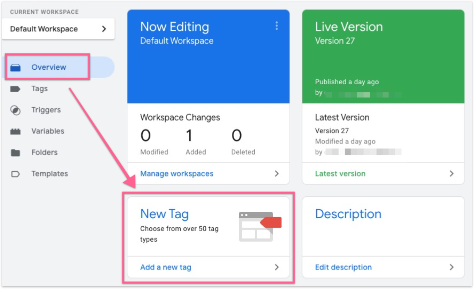Screen dimensions: 474x289
Task: Click the chevron next to Edit description
Action: (x=452, y=268)
